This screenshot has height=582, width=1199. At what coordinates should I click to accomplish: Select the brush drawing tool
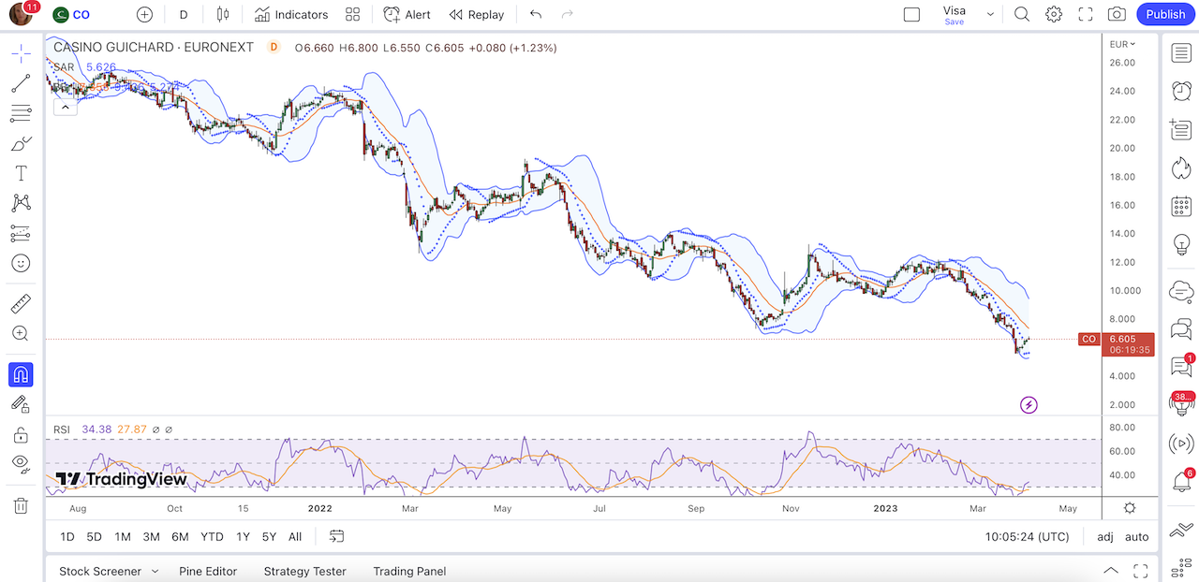21,144
